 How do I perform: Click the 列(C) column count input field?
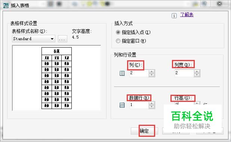139,73
